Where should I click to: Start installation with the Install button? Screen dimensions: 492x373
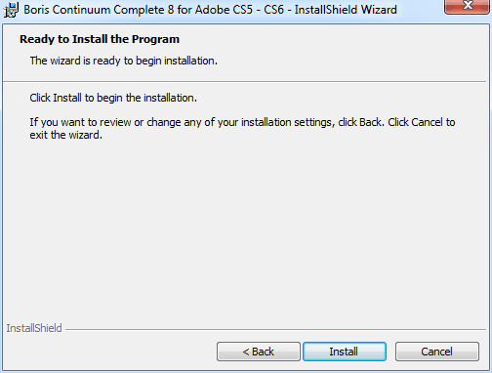[345, 352]
